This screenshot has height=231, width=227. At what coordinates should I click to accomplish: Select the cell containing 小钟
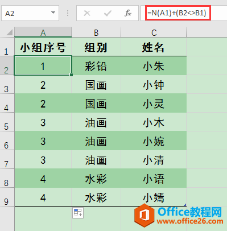coord(154,84)
